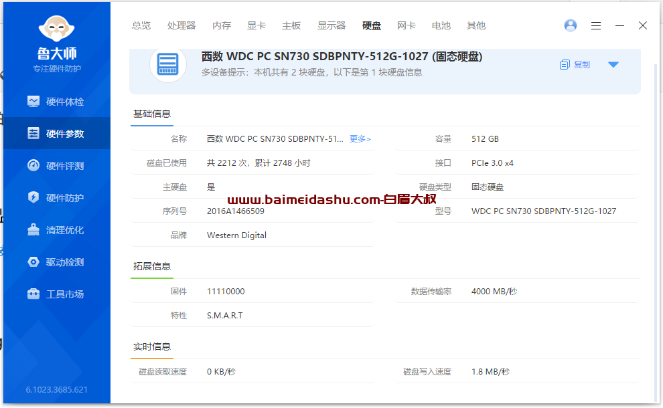Open 硬件评测 benchmark section
Viewport: 663px width, 408px height.
point(57,166)
